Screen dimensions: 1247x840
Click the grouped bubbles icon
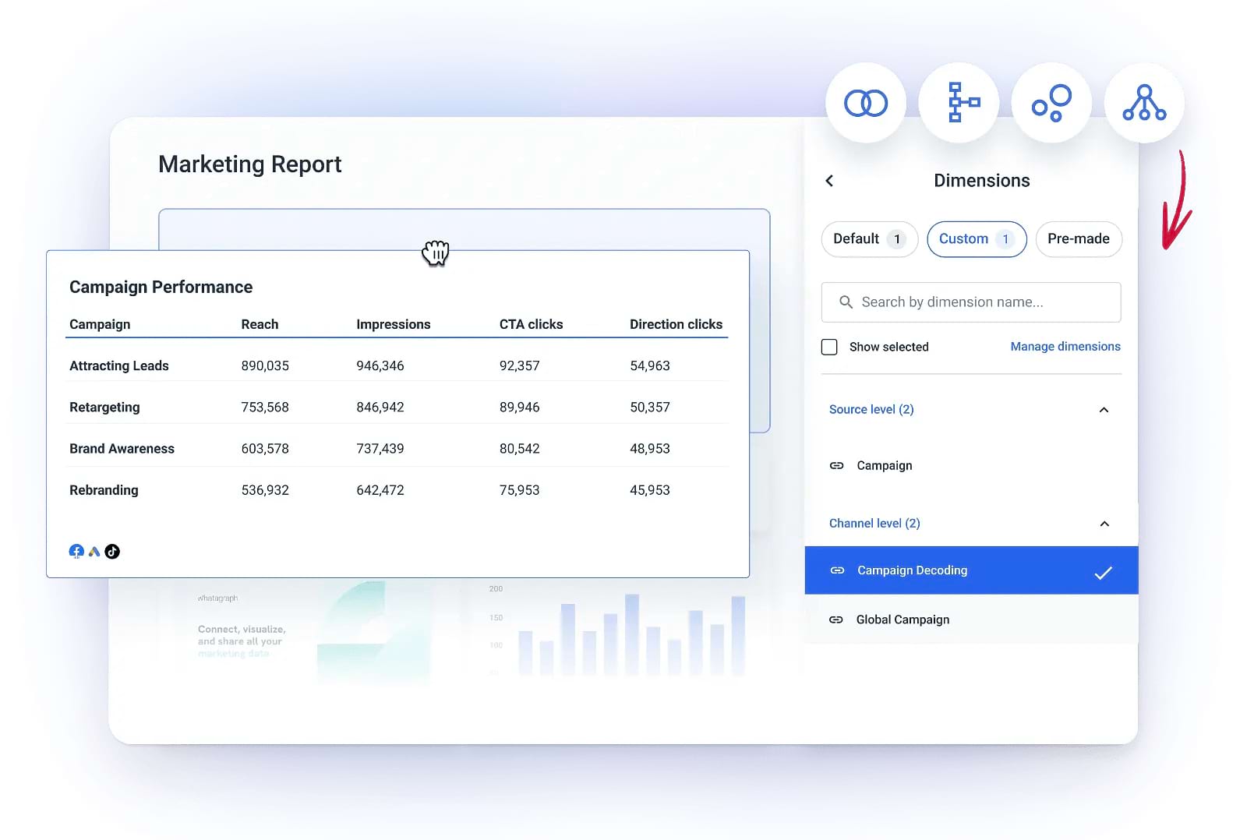click(x=1051, y=102)
